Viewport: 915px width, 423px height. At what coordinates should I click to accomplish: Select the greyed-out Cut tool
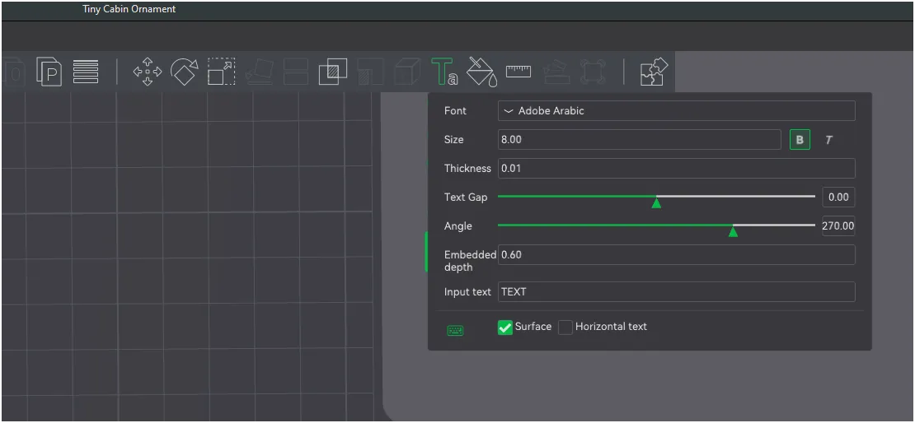296,72
